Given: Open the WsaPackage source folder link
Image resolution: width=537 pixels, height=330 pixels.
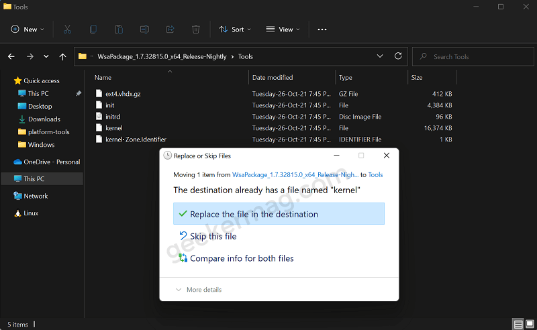Looking at the screenshot, I should [x=295, y=174].
